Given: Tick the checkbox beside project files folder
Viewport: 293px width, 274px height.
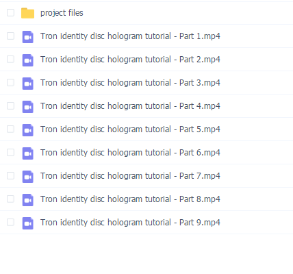Looking at the screenshot, I should pyautogui.click(x=10, y=13).
